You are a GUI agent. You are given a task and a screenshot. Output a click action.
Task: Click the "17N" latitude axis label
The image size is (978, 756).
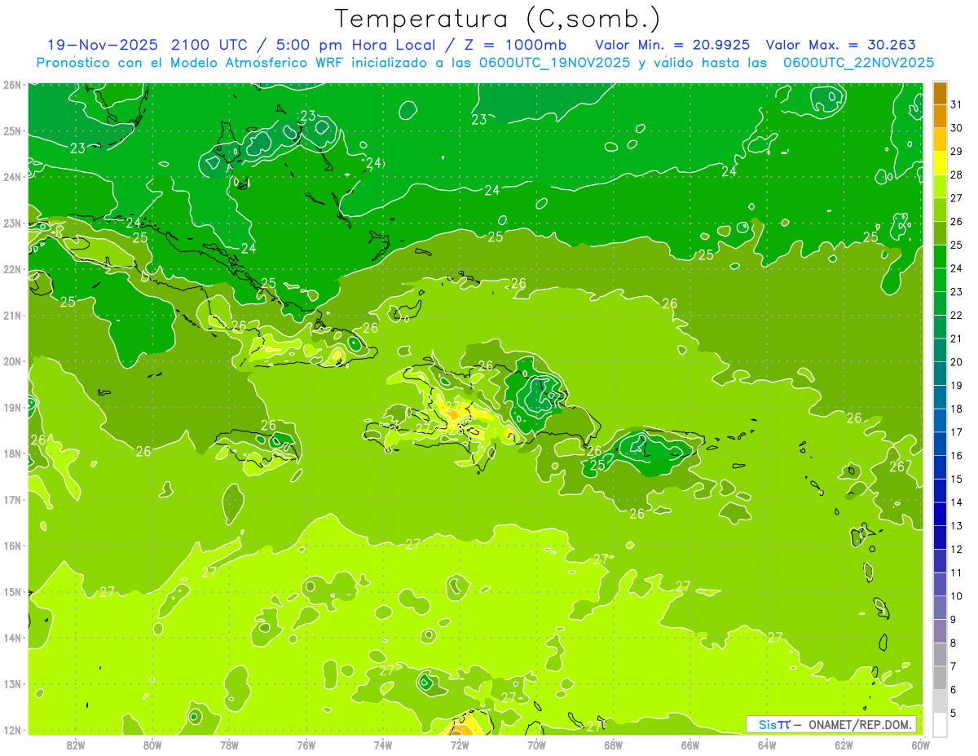point(12,499)
